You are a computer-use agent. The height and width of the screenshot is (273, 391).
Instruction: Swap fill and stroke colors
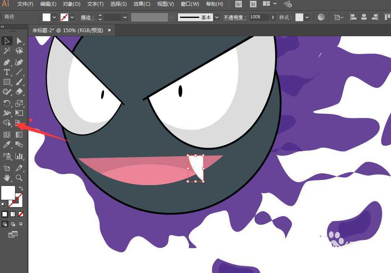click(x=21, y=189)
